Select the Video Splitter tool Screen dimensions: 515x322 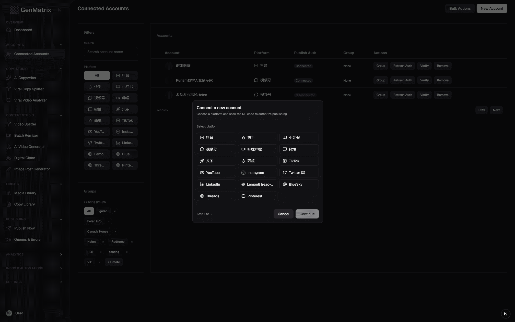(x=25, y=124)
